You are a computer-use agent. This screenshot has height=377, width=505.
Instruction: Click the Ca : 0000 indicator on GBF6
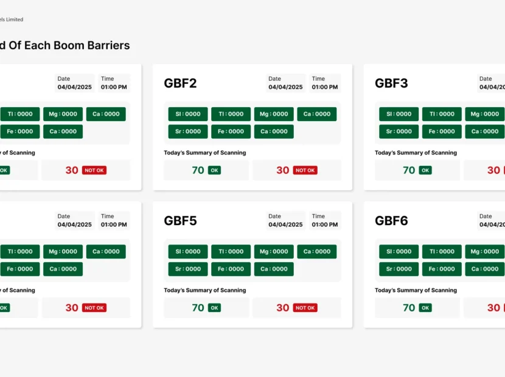(484, 269)
